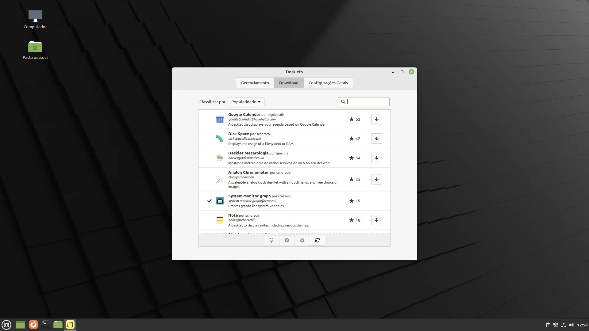Focus the desklet search field
This screenshot has height=331, width=589.
[x=364, y=102]
